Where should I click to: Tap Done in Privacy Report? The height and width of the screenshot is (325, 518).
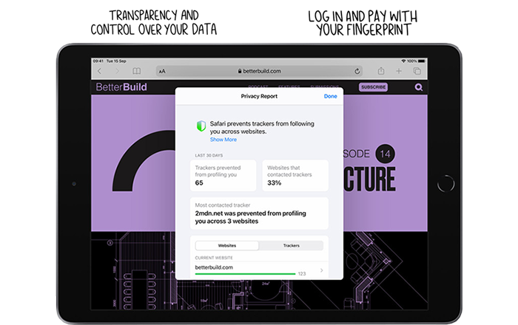[330, 96]
